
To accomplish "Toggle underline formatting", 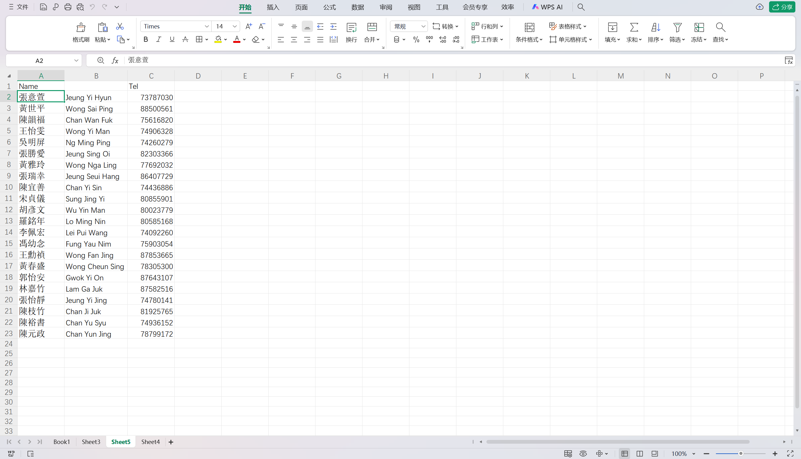I will click(172, 39).
